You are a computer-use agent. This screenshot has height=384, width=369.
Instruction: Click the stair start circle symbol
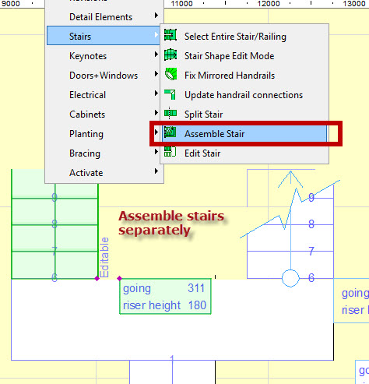pos(290,278)
